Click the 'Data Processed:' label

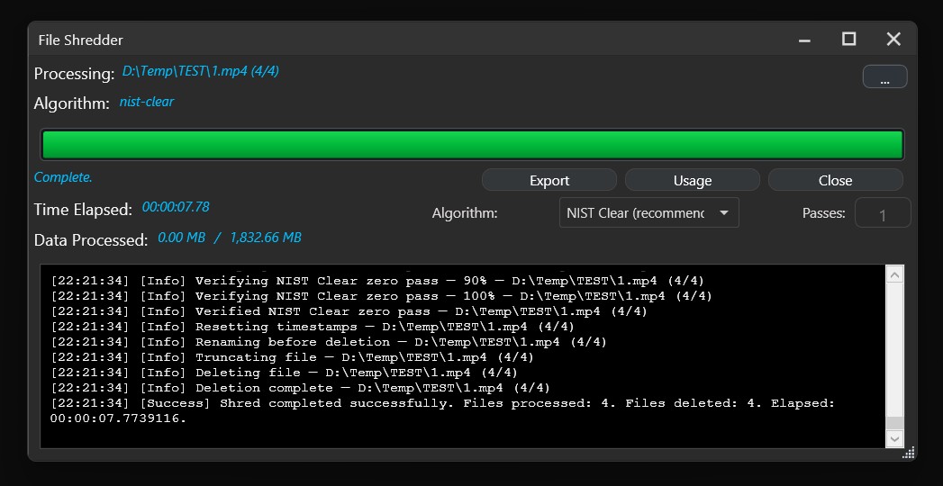[x=91, y=240]
